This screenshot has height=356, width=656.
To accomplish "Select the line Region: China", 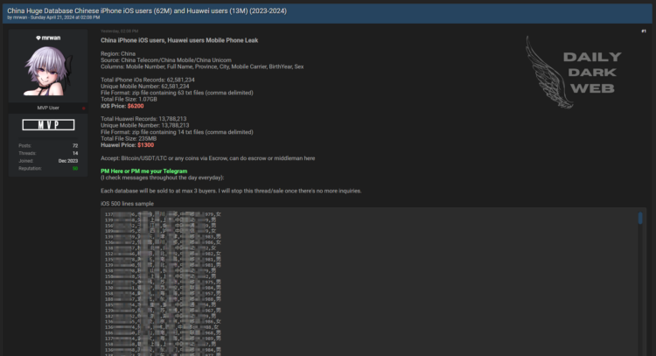I will pos(118,53).
